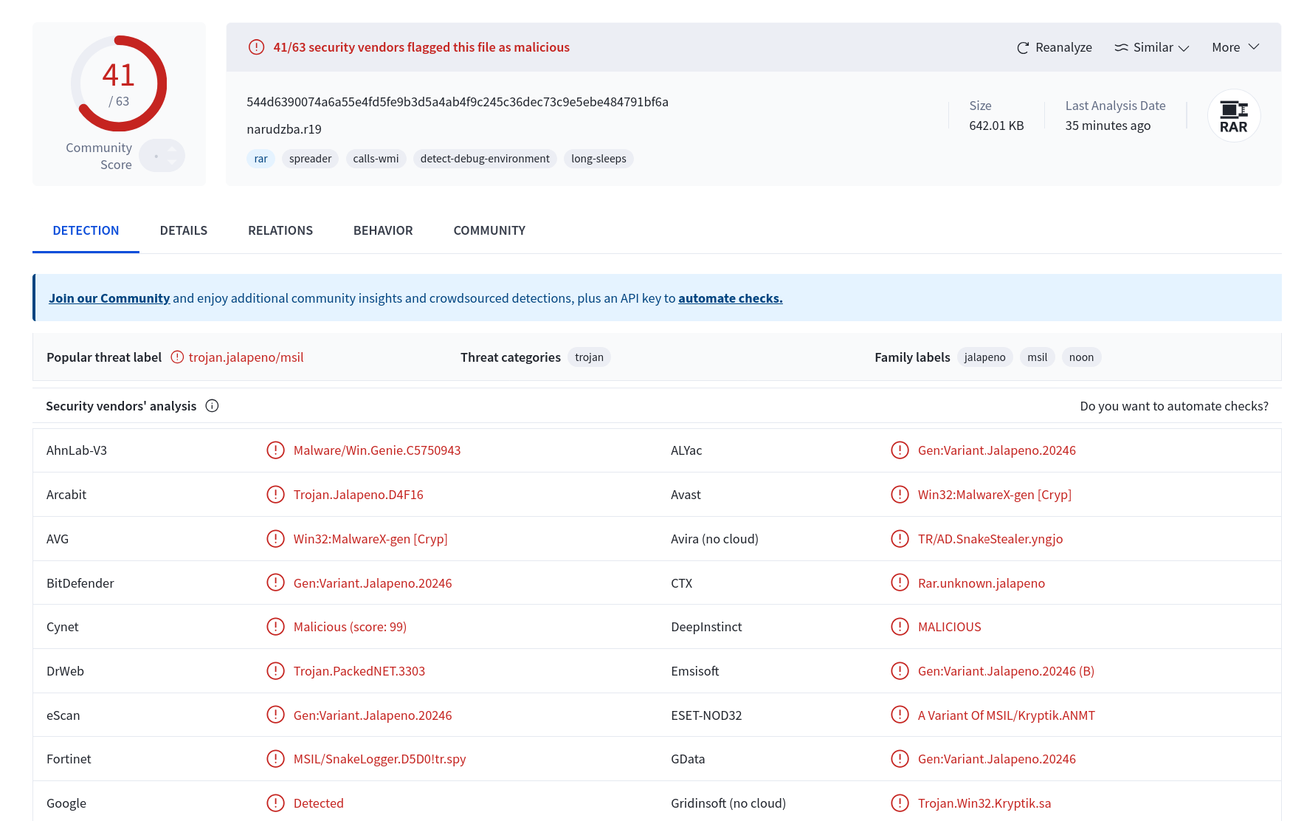Vote using the Community Score toggle
This screenshot has width=1304, height=821.
pos(162,156)
